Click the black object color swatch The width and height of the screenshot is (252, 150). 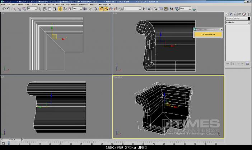click(x=249, y=18)
